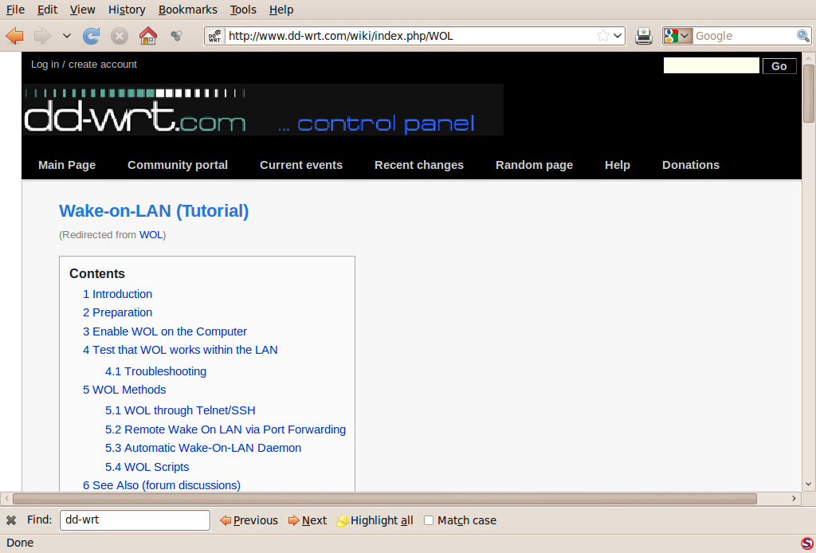
Task: Toggle the Match case checkbox
Action: 428,520
